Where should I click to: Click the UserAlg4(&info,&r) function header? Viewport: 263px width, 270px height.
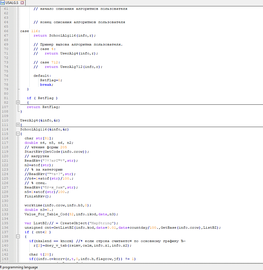(40, 120)
